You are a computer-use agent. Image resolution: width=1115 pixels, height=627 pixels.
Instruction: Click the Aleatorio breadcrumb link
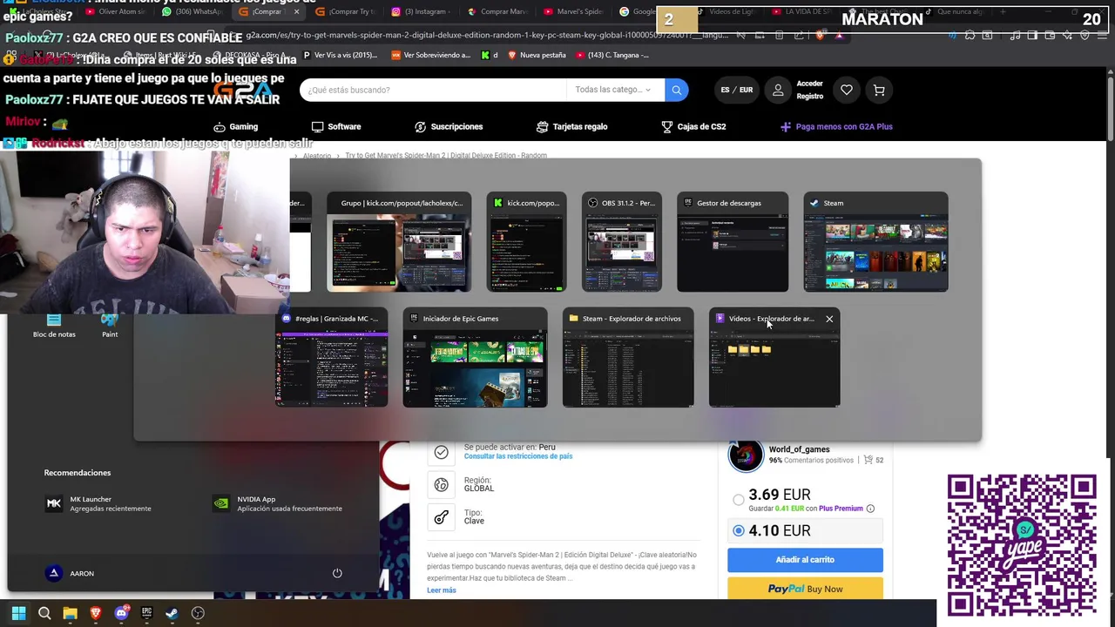coord(317,155)
